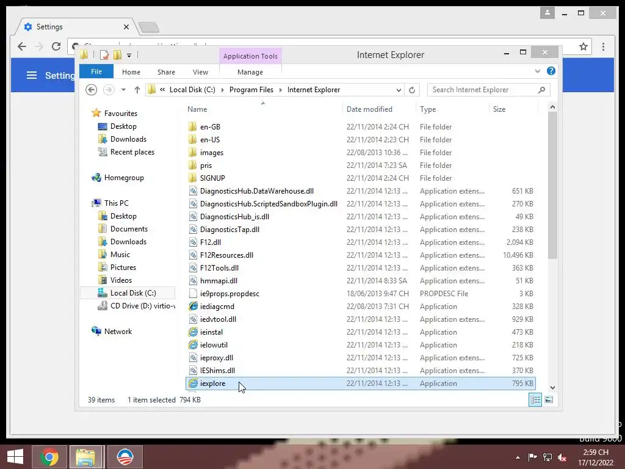Open Customize Quick Access Toolbar dropdown
This screenshot has width=625, height=469.
coord(129,56)
